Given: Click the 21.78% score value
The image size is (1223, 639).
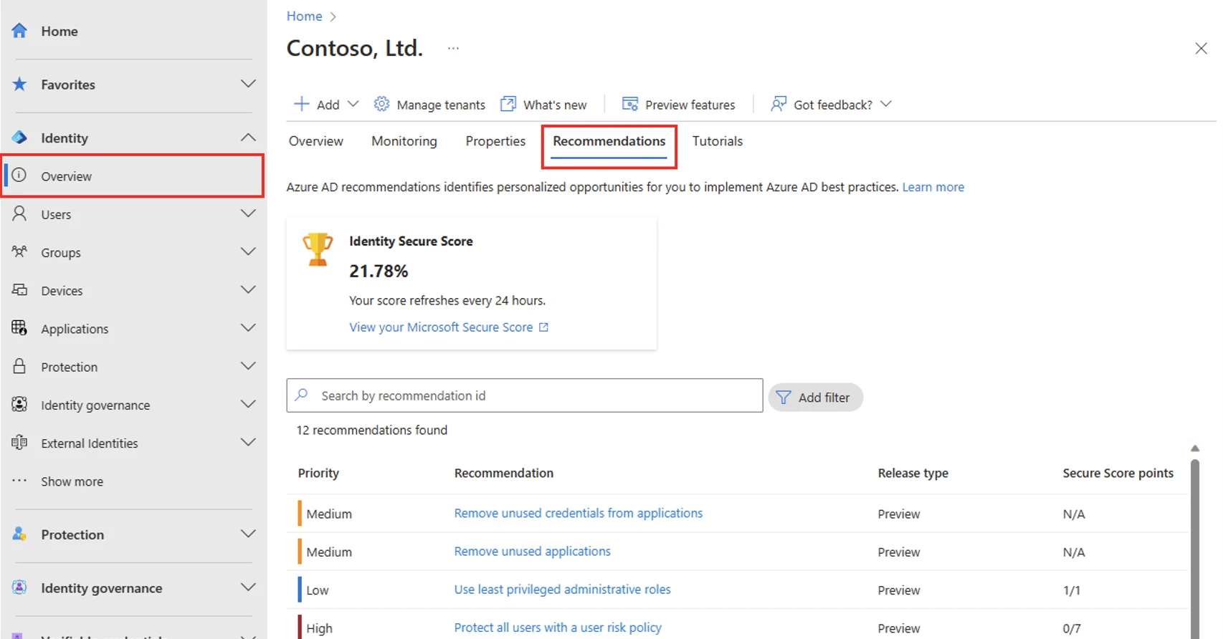Looking at the screenshot, I should [379, 271].
